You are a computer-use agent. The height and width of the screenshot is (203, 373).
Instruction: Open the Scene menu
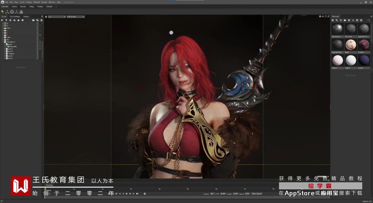pyautogui.click(x=22, y=2)
